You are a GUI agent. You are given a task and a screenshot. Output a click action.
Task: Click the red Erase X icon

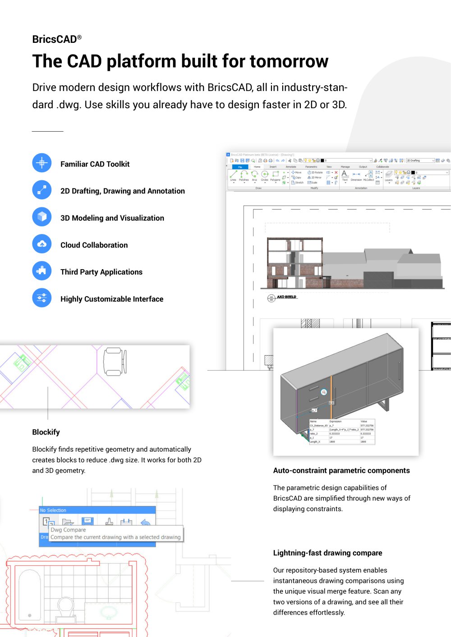click(x=336, y=172)
